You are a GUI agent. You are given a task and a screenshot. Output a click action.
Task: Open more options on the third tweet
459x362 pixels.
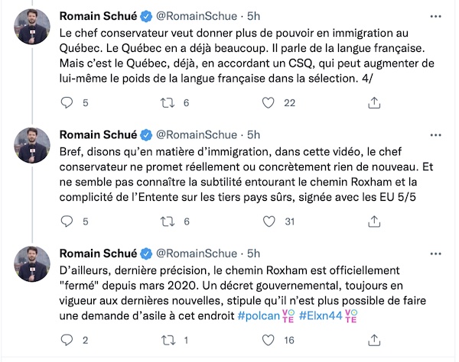tap(435, 254)
